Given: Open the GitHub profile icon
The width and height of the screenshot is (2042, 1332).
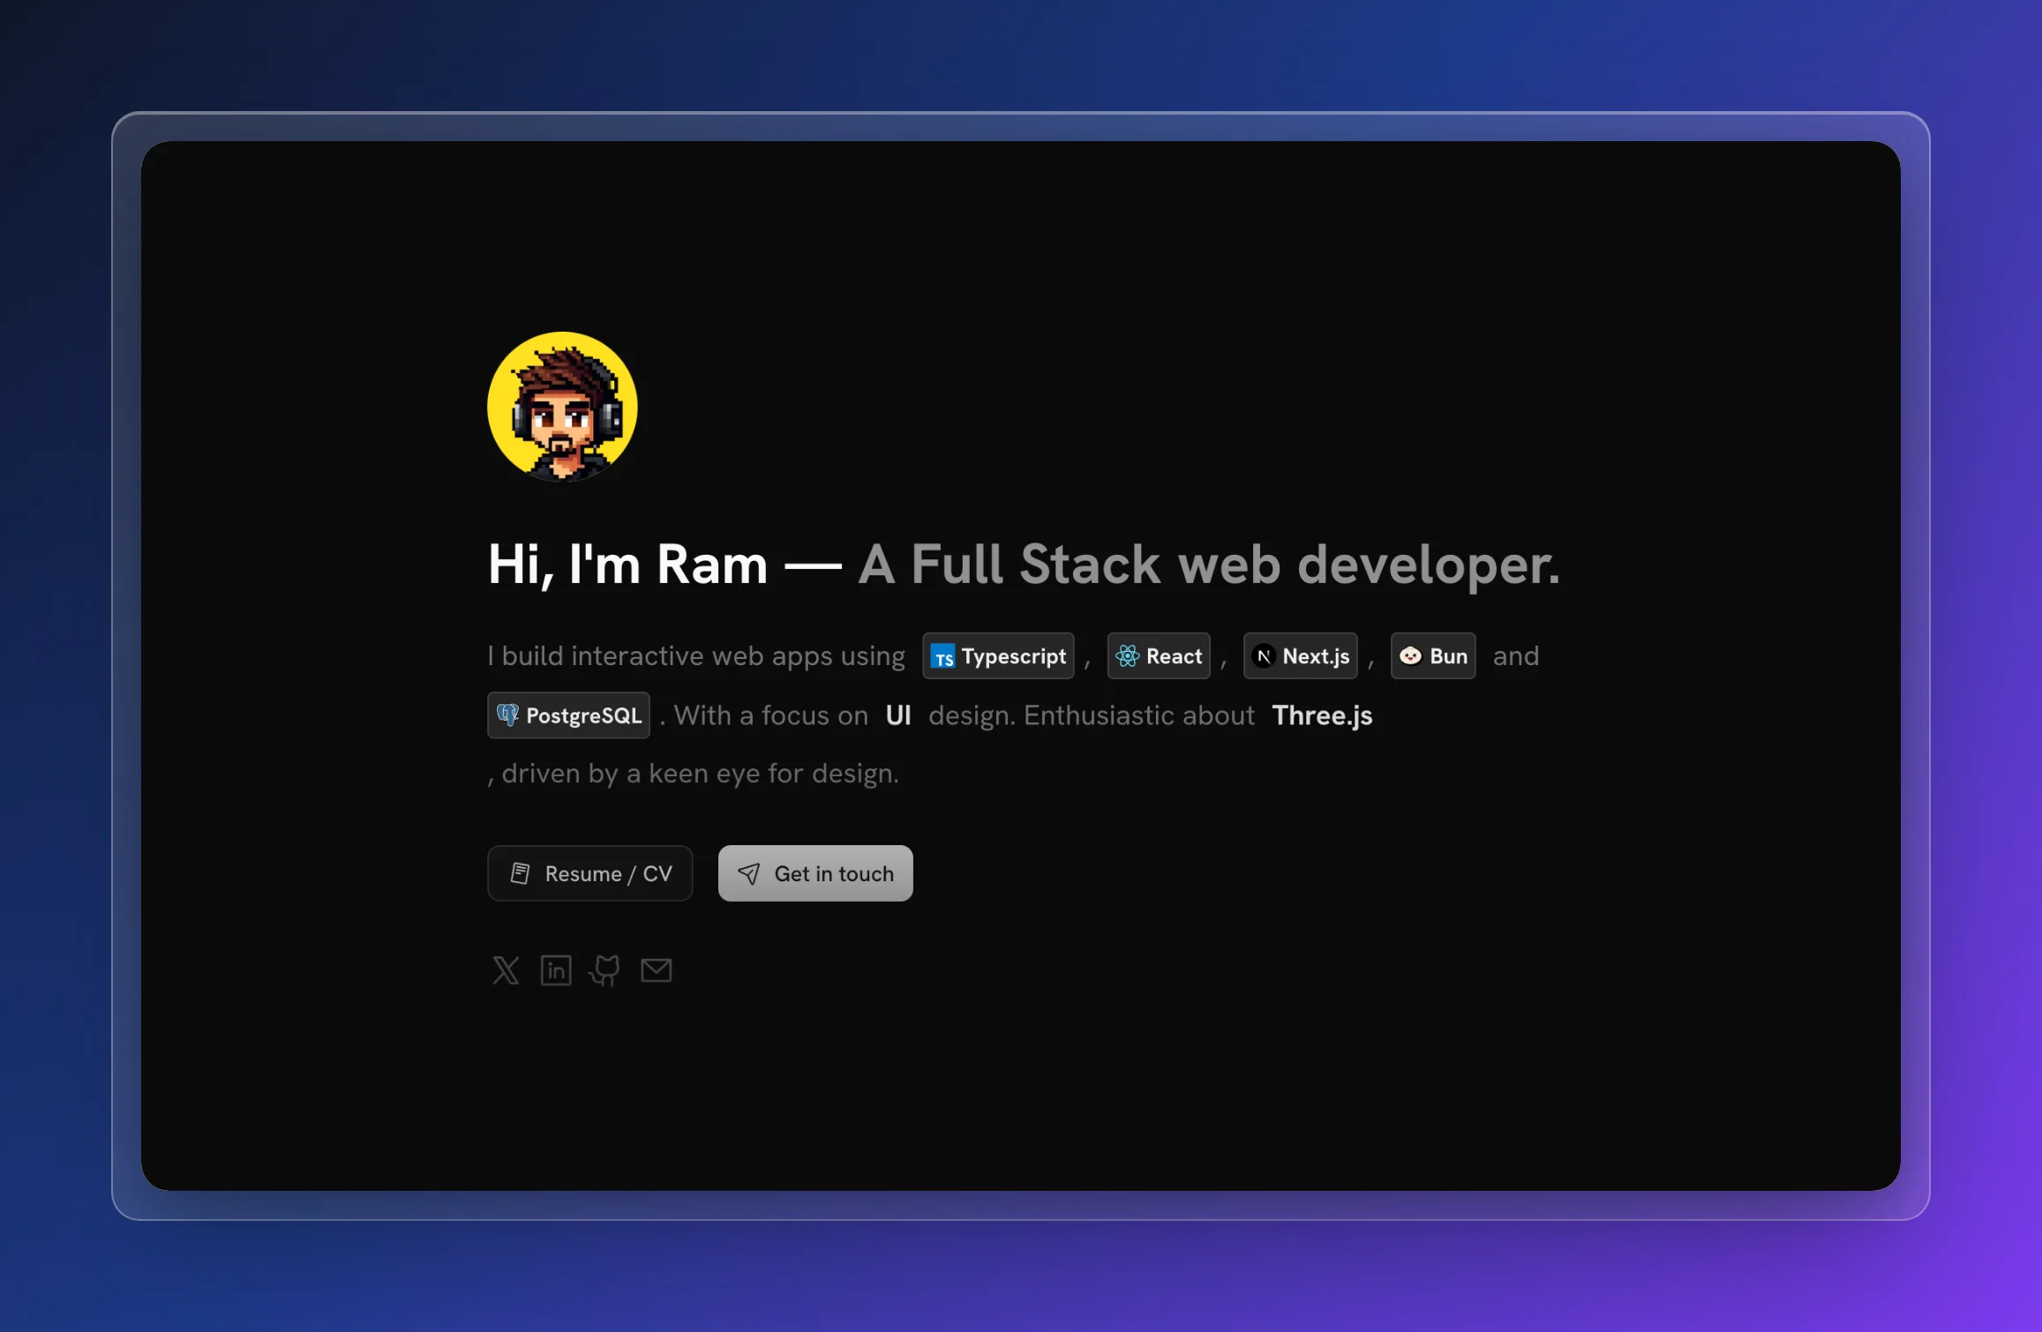Looking at the screenshot, I should pyautogui.click(x=605, y=970).
